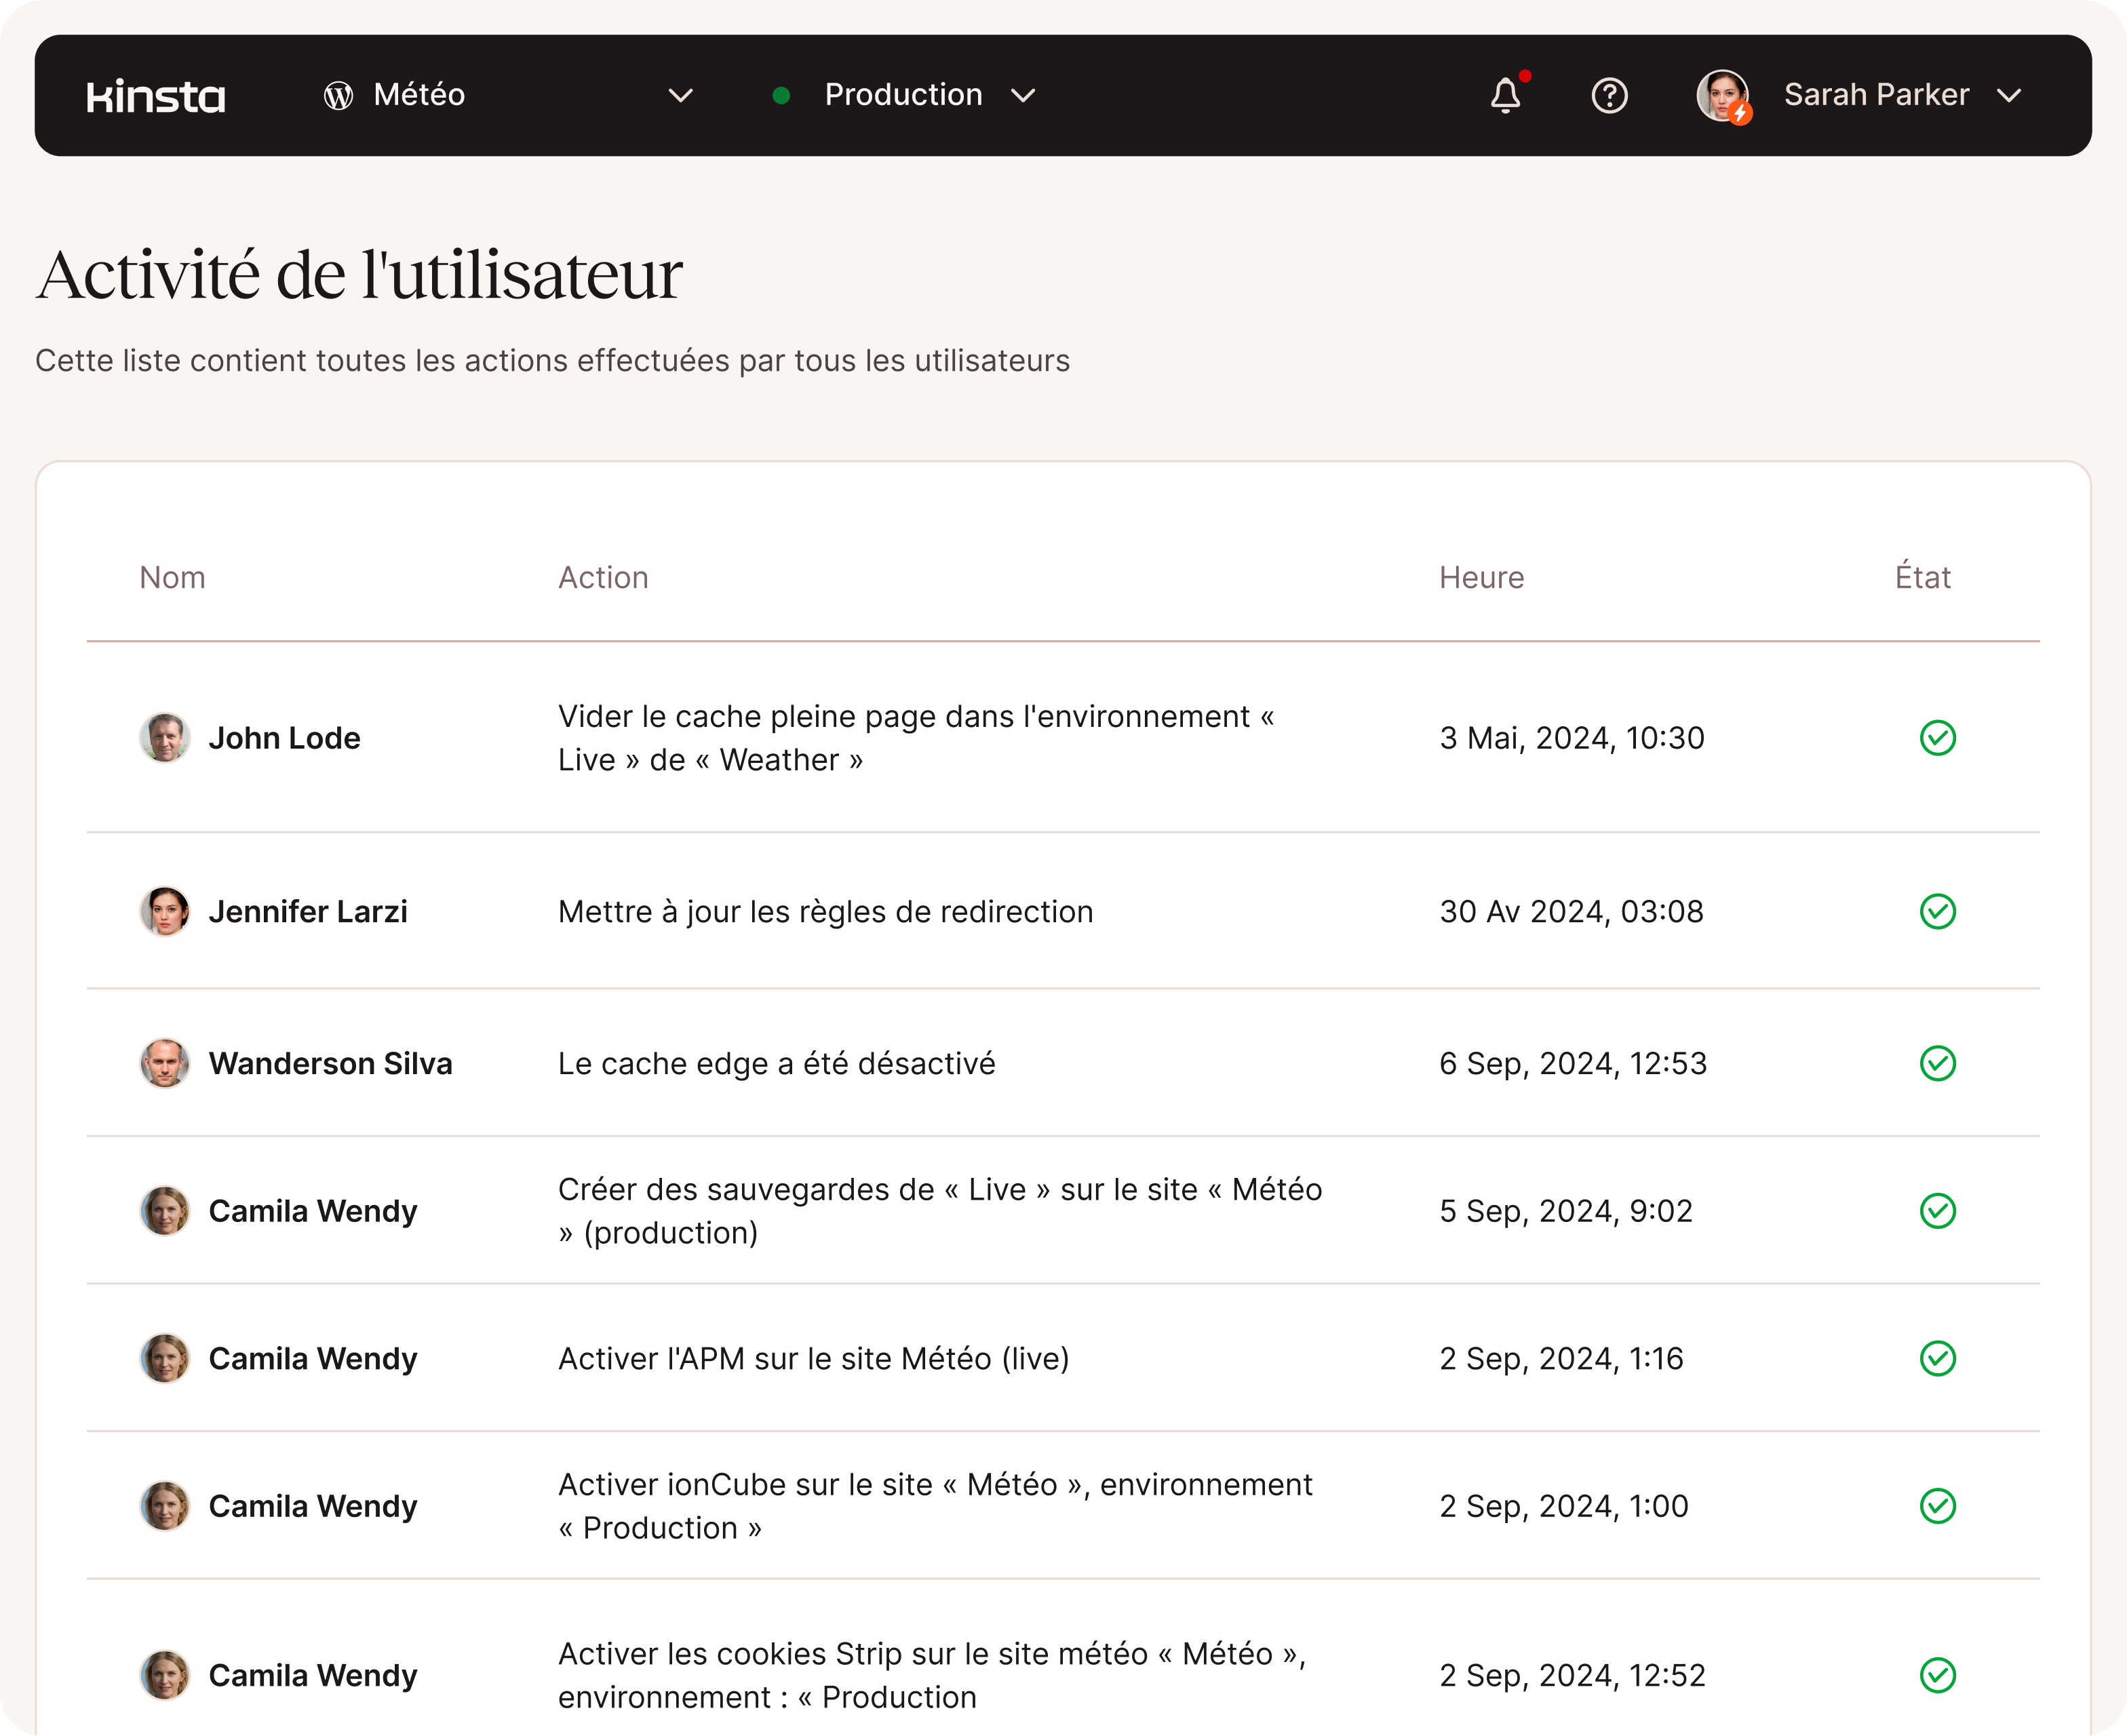2127x1736 pixels.
Task: Click the Activer l'APM action row
Action: point(813,1358)
